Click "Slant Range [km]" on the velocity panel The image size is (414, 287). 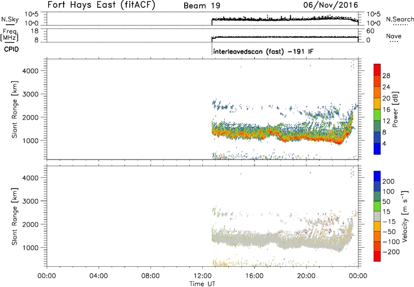coord(14,217)
